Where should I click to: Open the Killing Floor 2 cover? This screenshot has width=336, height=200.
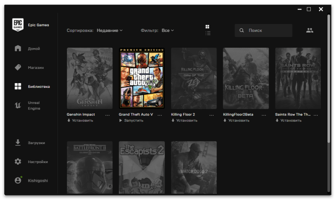(x=194, y=78)
